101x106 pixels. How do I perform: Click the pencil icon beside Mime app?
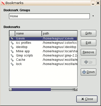[x=12, y=51]
